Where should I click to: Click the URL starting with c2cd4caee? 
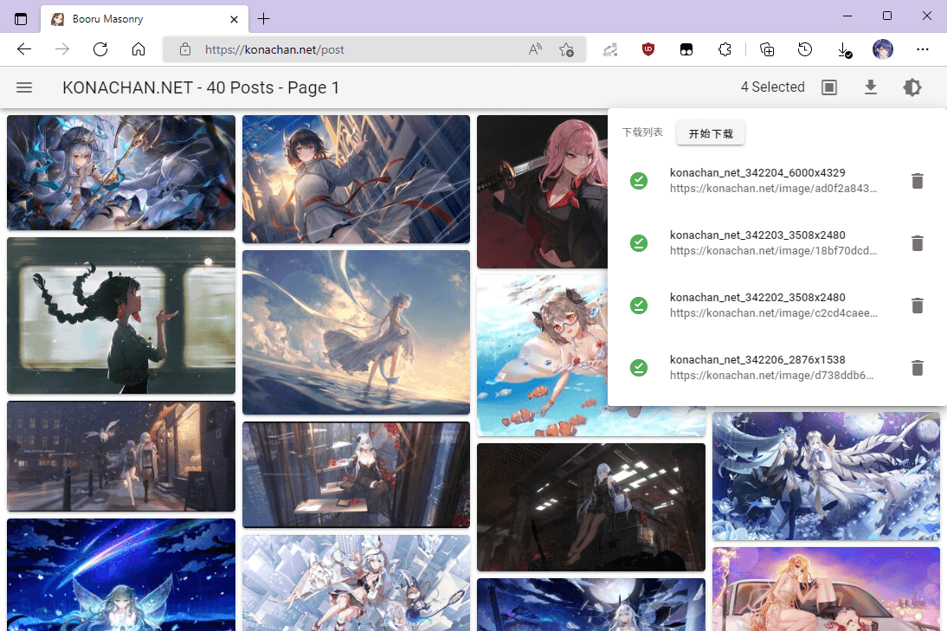pyautogui.click(x=773, y=312)
